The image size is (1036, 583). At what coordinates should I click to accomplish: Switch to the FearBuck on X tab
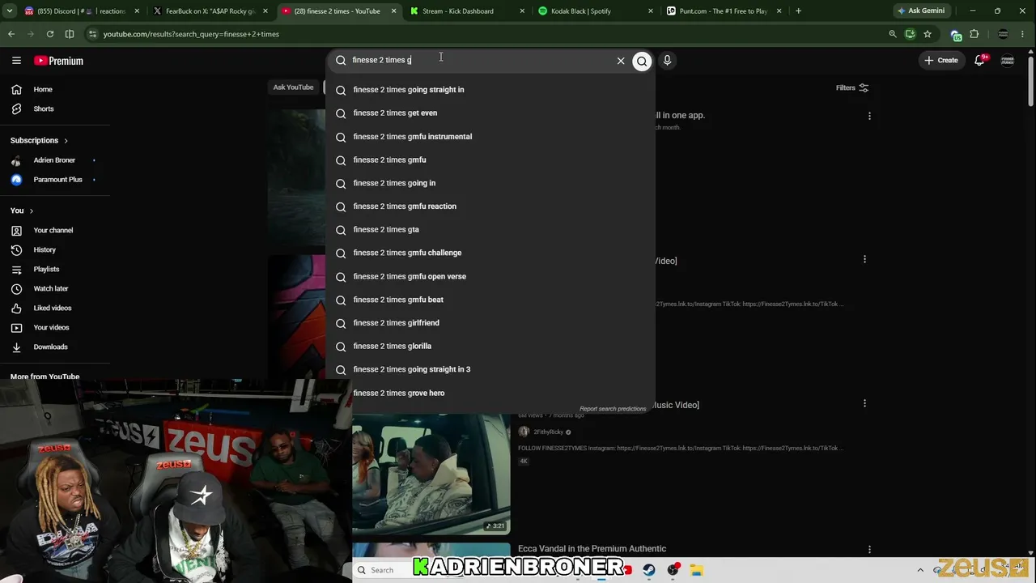coord(210,11)
